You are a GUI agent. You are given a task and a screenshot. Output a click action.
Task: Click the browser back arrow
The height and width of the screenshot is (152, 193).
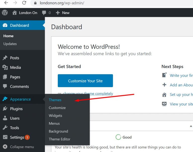[x=6, y=3]
